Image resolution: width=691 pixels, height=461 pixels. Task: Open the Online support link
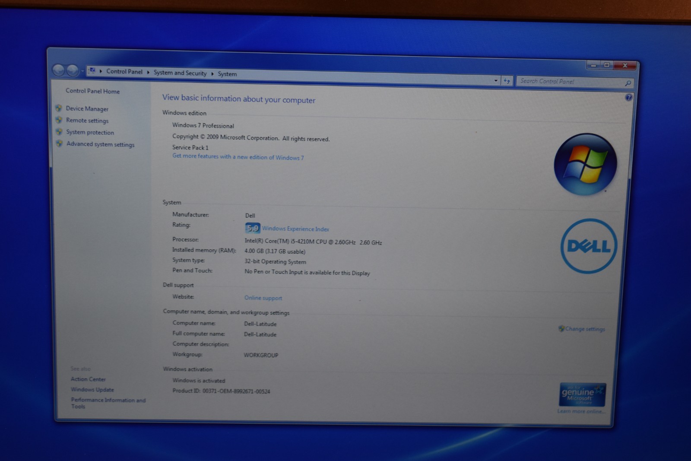pyautogui.click(x=263, y=298)
